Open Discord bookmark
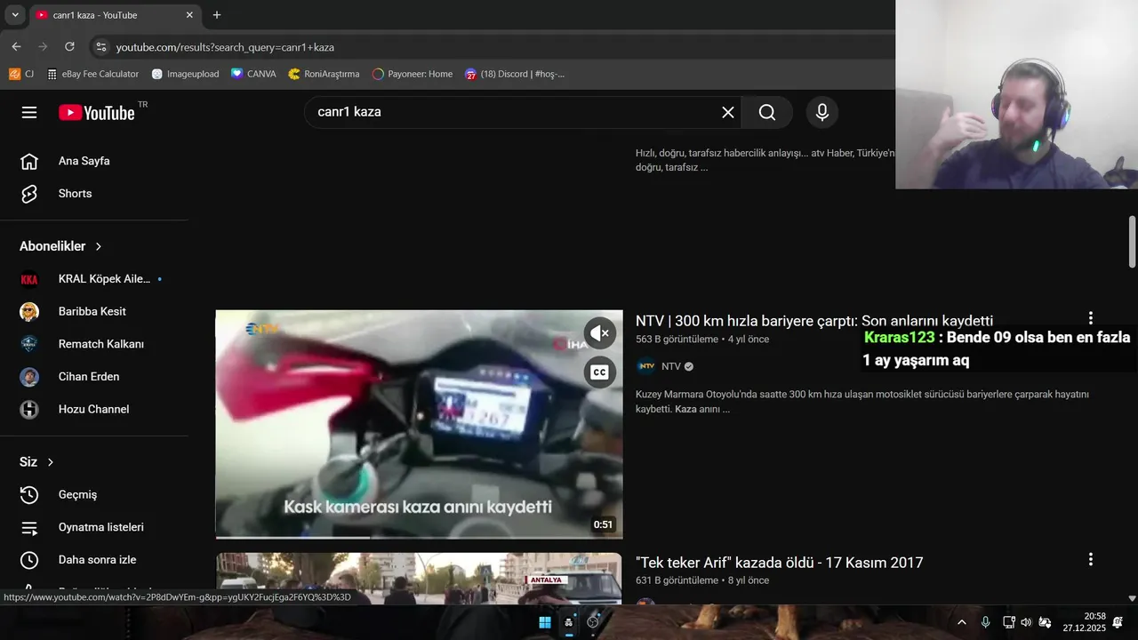This screenshot has height=640, width=1138. pos(515,74)
